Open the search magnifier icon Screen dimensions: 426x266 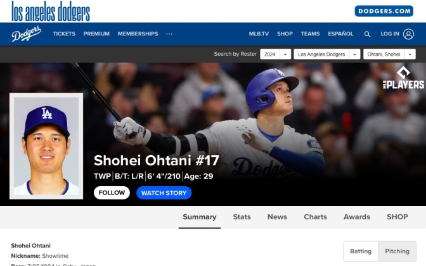coord(367,34)
